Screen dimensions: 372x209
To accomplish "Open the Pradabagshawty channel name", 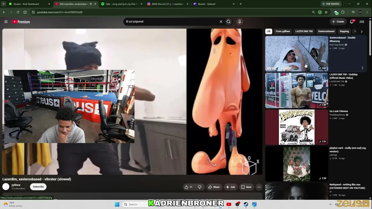I will [x=337, y=115].
